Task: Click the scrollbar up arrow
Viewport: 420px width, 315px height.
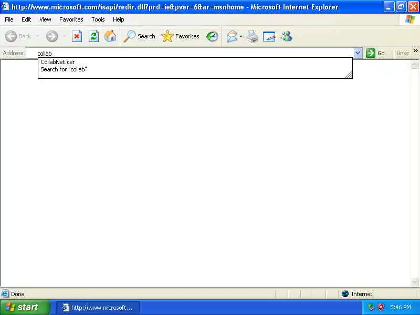Action: [414, 64]
